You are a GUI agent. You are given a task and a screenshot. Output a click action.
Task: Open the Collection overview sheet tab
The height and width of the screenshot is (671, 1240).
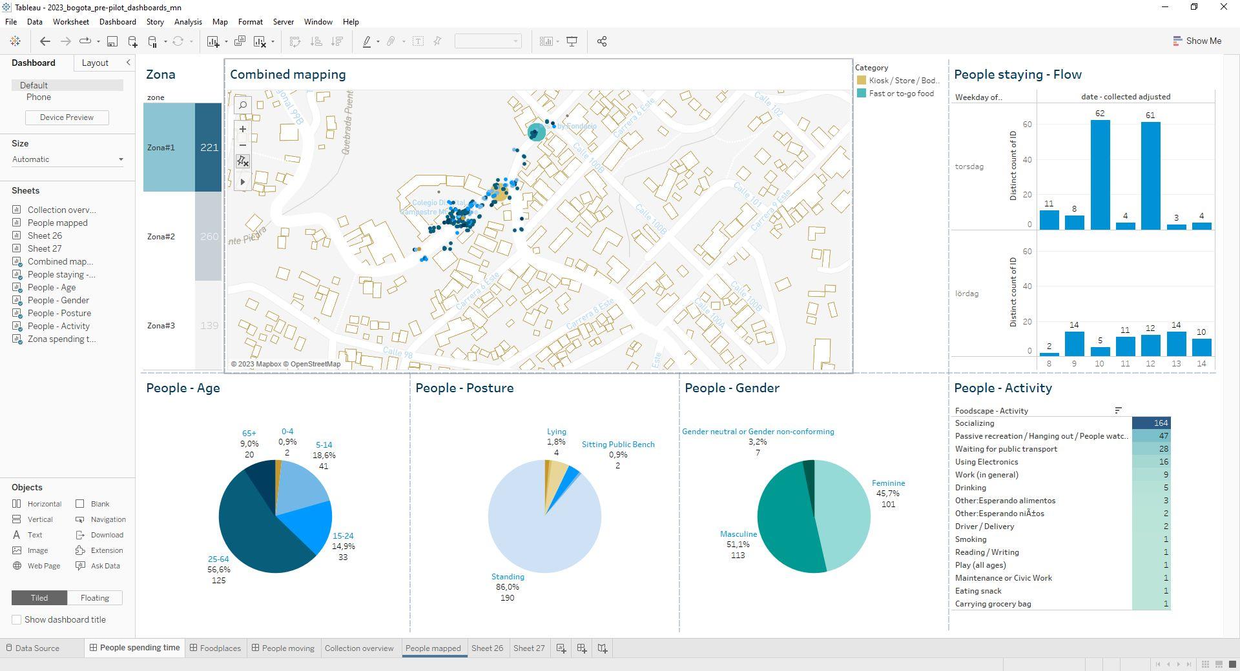359,648
